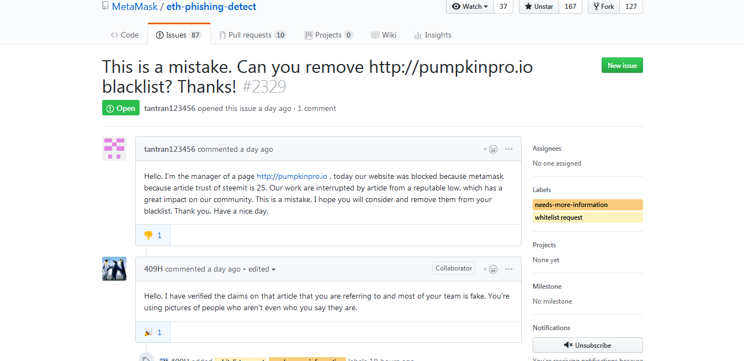The image size is (754, 361).
Task: Click the "No milestone" text
Action: coord(553,301)
